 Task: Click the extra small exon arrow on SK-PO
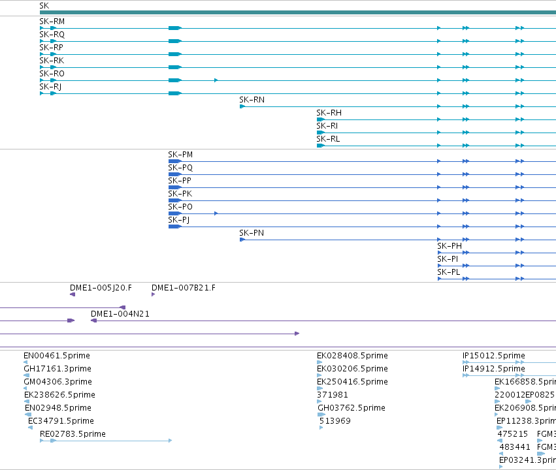[x=216, y=213]
